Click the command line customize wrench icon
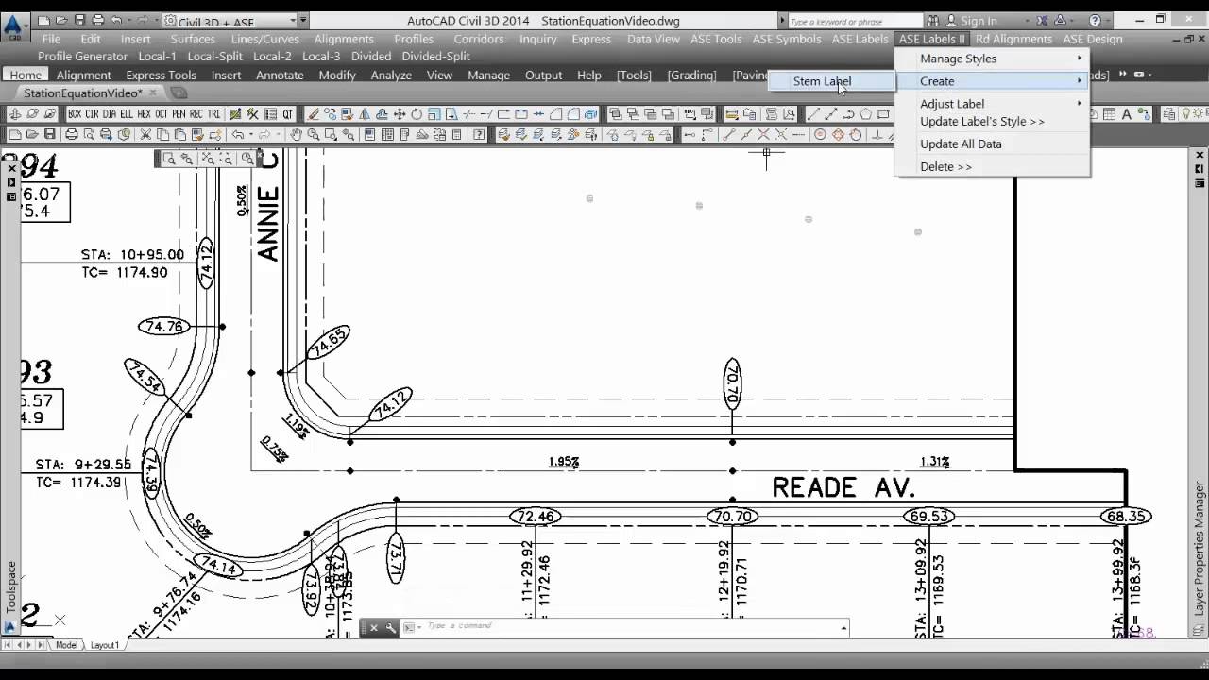Viewport: 1209px width, 680px height. coord(390,627)
